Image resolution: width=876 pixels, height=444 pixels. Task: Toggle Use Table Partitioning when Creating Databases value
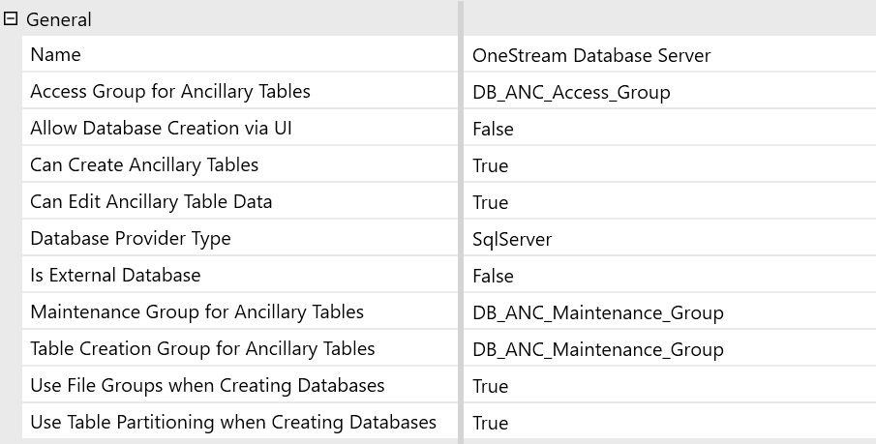click(x=670, y=422)
